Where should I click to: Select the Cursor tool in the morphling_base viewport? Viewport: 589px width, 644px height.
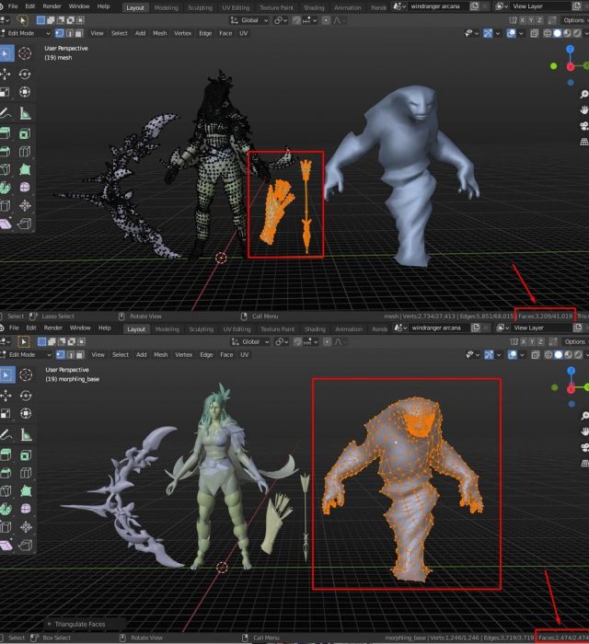(25, 374)
